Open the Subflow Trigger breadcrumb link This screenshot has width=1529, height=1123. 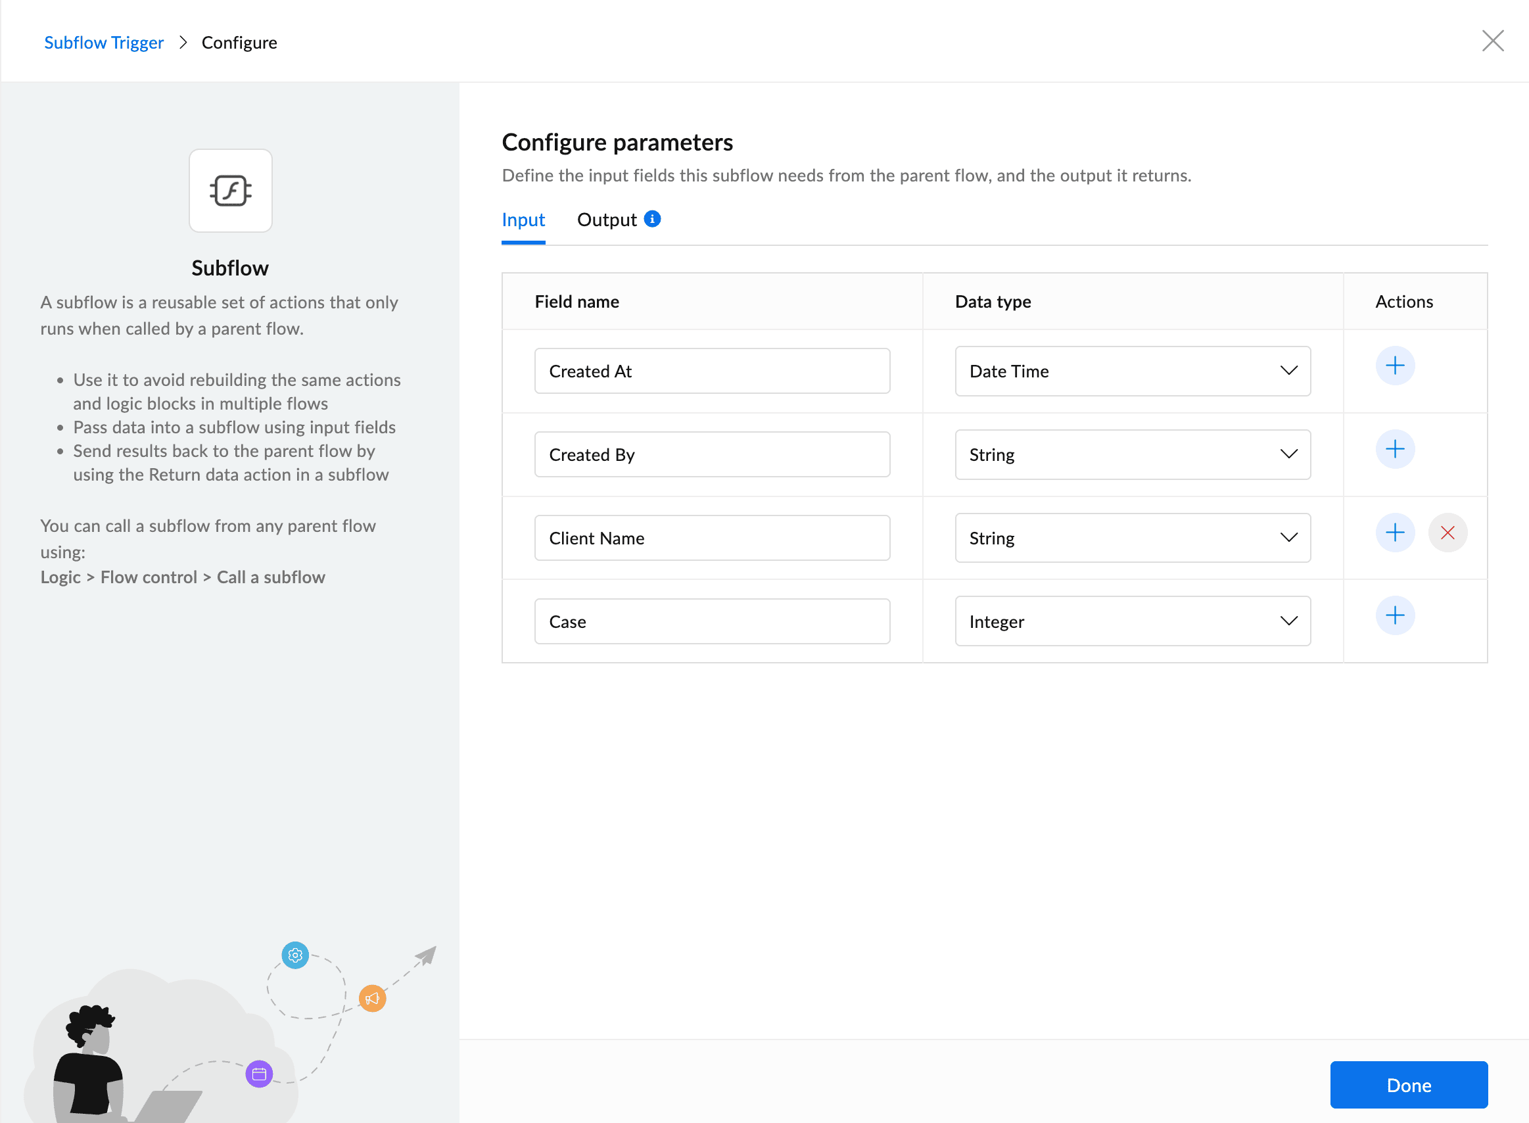103,42
